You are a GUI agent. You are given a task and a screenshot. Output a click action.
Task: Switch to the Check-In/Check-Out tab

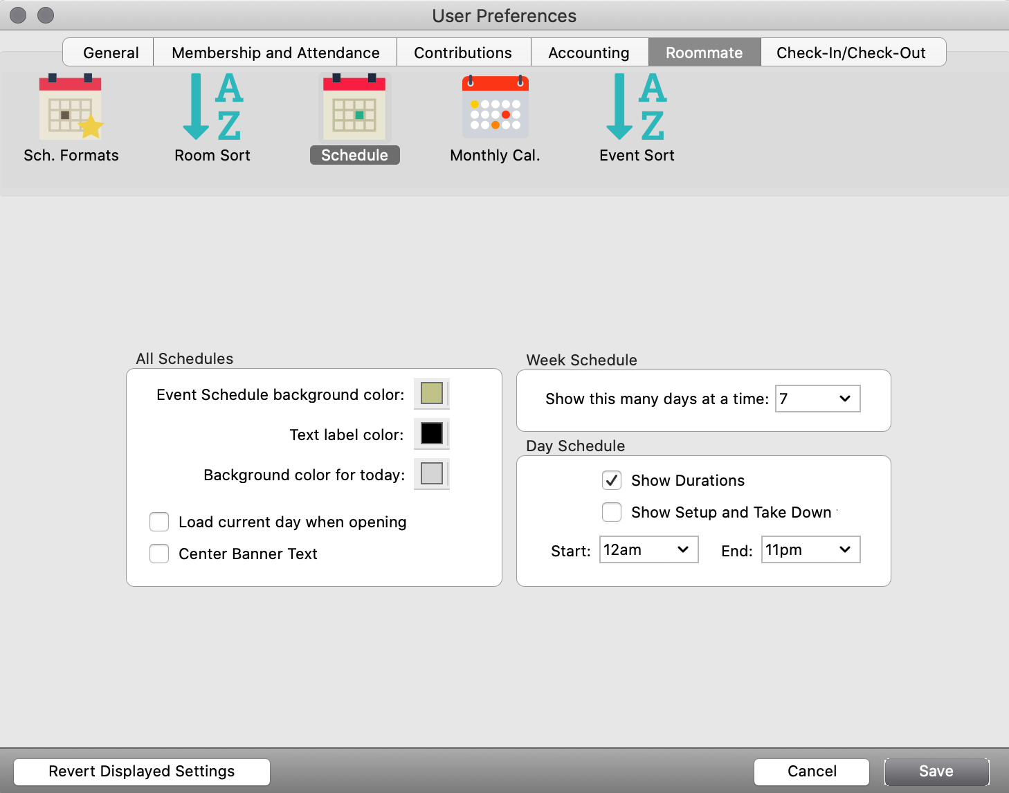(x=851, y=53)
